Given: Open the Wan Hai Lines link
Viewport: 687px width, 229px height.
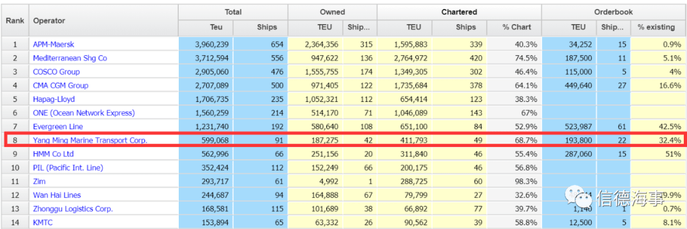Looking at the screenshot, I should pyautogui.click(x=57, y=195).
